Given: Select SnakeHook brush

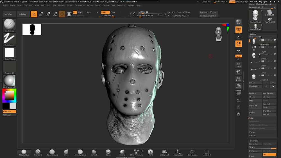Looking at the screenshot, I should (x=164, y=152).
